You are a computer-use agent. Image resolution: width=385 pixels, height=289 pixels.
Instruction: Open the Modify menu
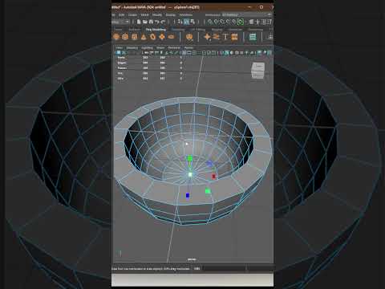point(157,14)
